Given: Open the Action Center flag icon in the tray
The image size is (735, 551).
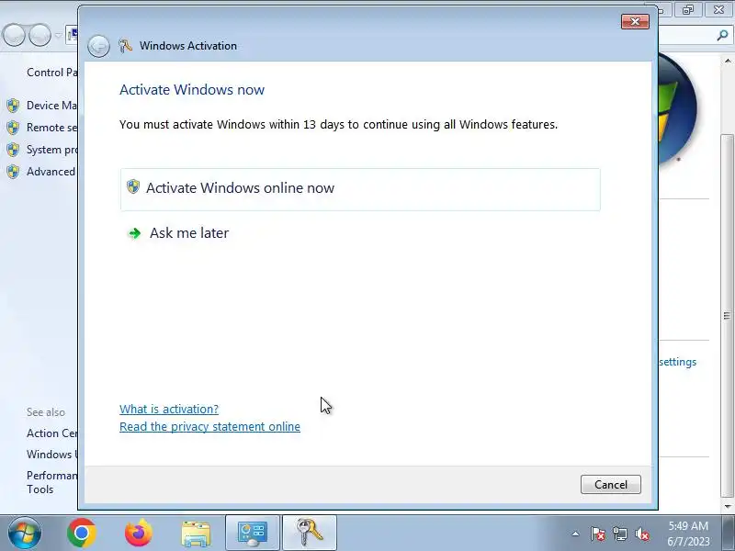Looking at the screenshot, I should (598, 534).
